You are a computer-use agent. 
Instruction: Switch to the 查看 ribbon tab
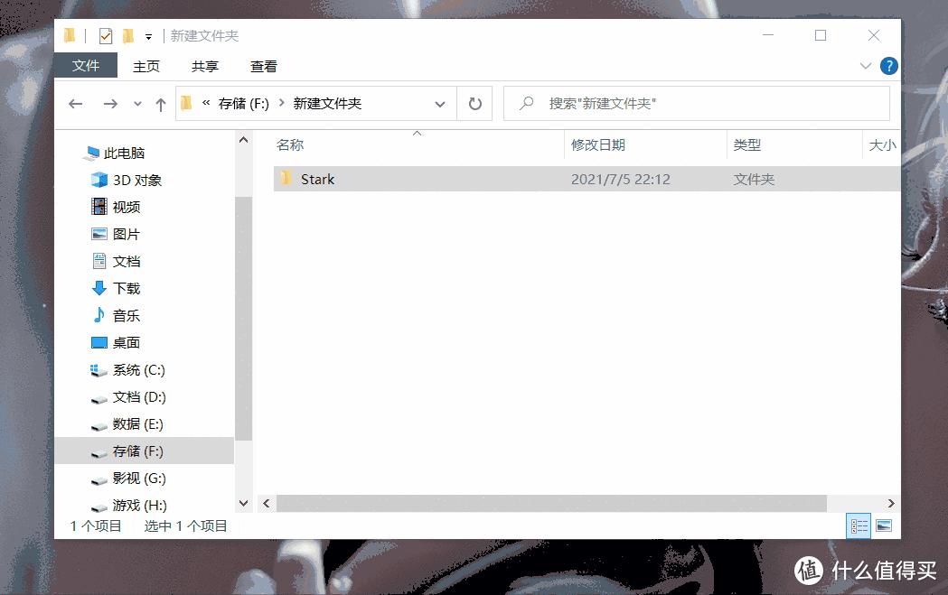[263, 65]
